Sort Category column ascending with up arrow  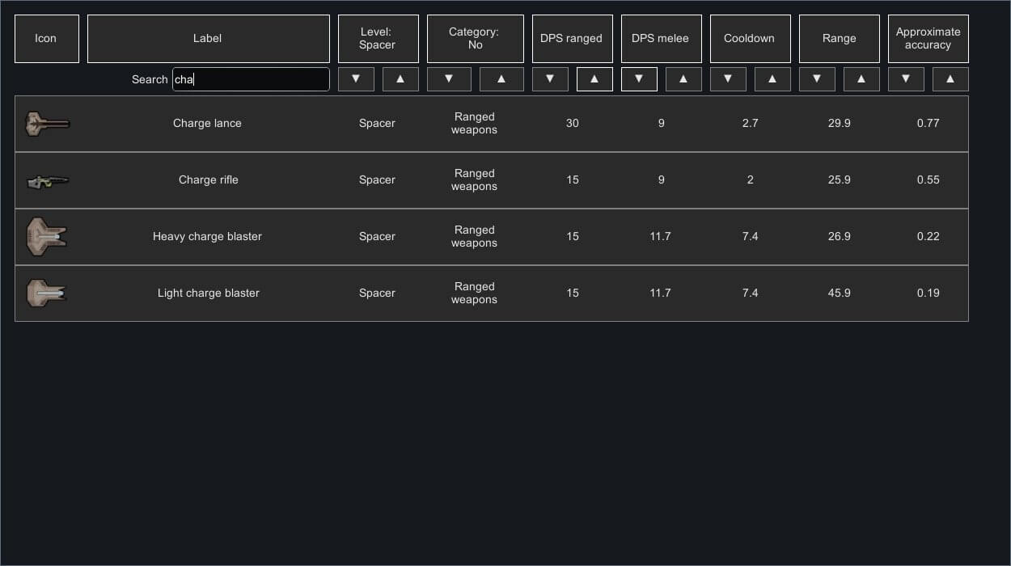coord(501,79)
